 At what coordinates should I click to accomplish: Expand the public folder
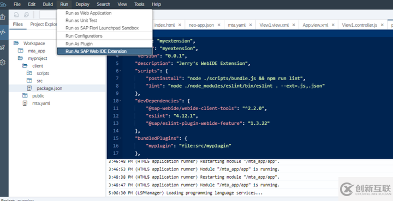(25, 96)
